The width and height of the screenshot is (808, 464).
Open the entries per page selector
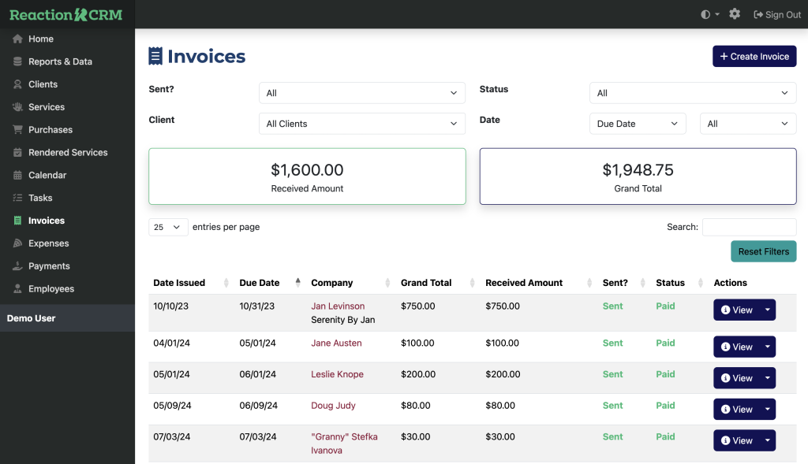[x=168, y=227]
